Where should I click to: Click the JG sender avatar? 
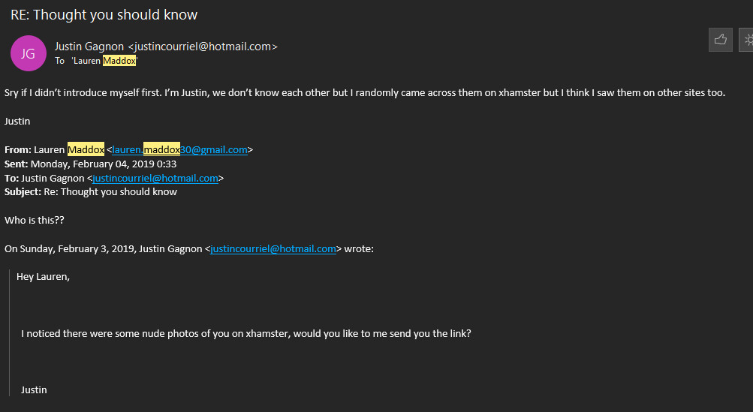(x=28, y=53)
